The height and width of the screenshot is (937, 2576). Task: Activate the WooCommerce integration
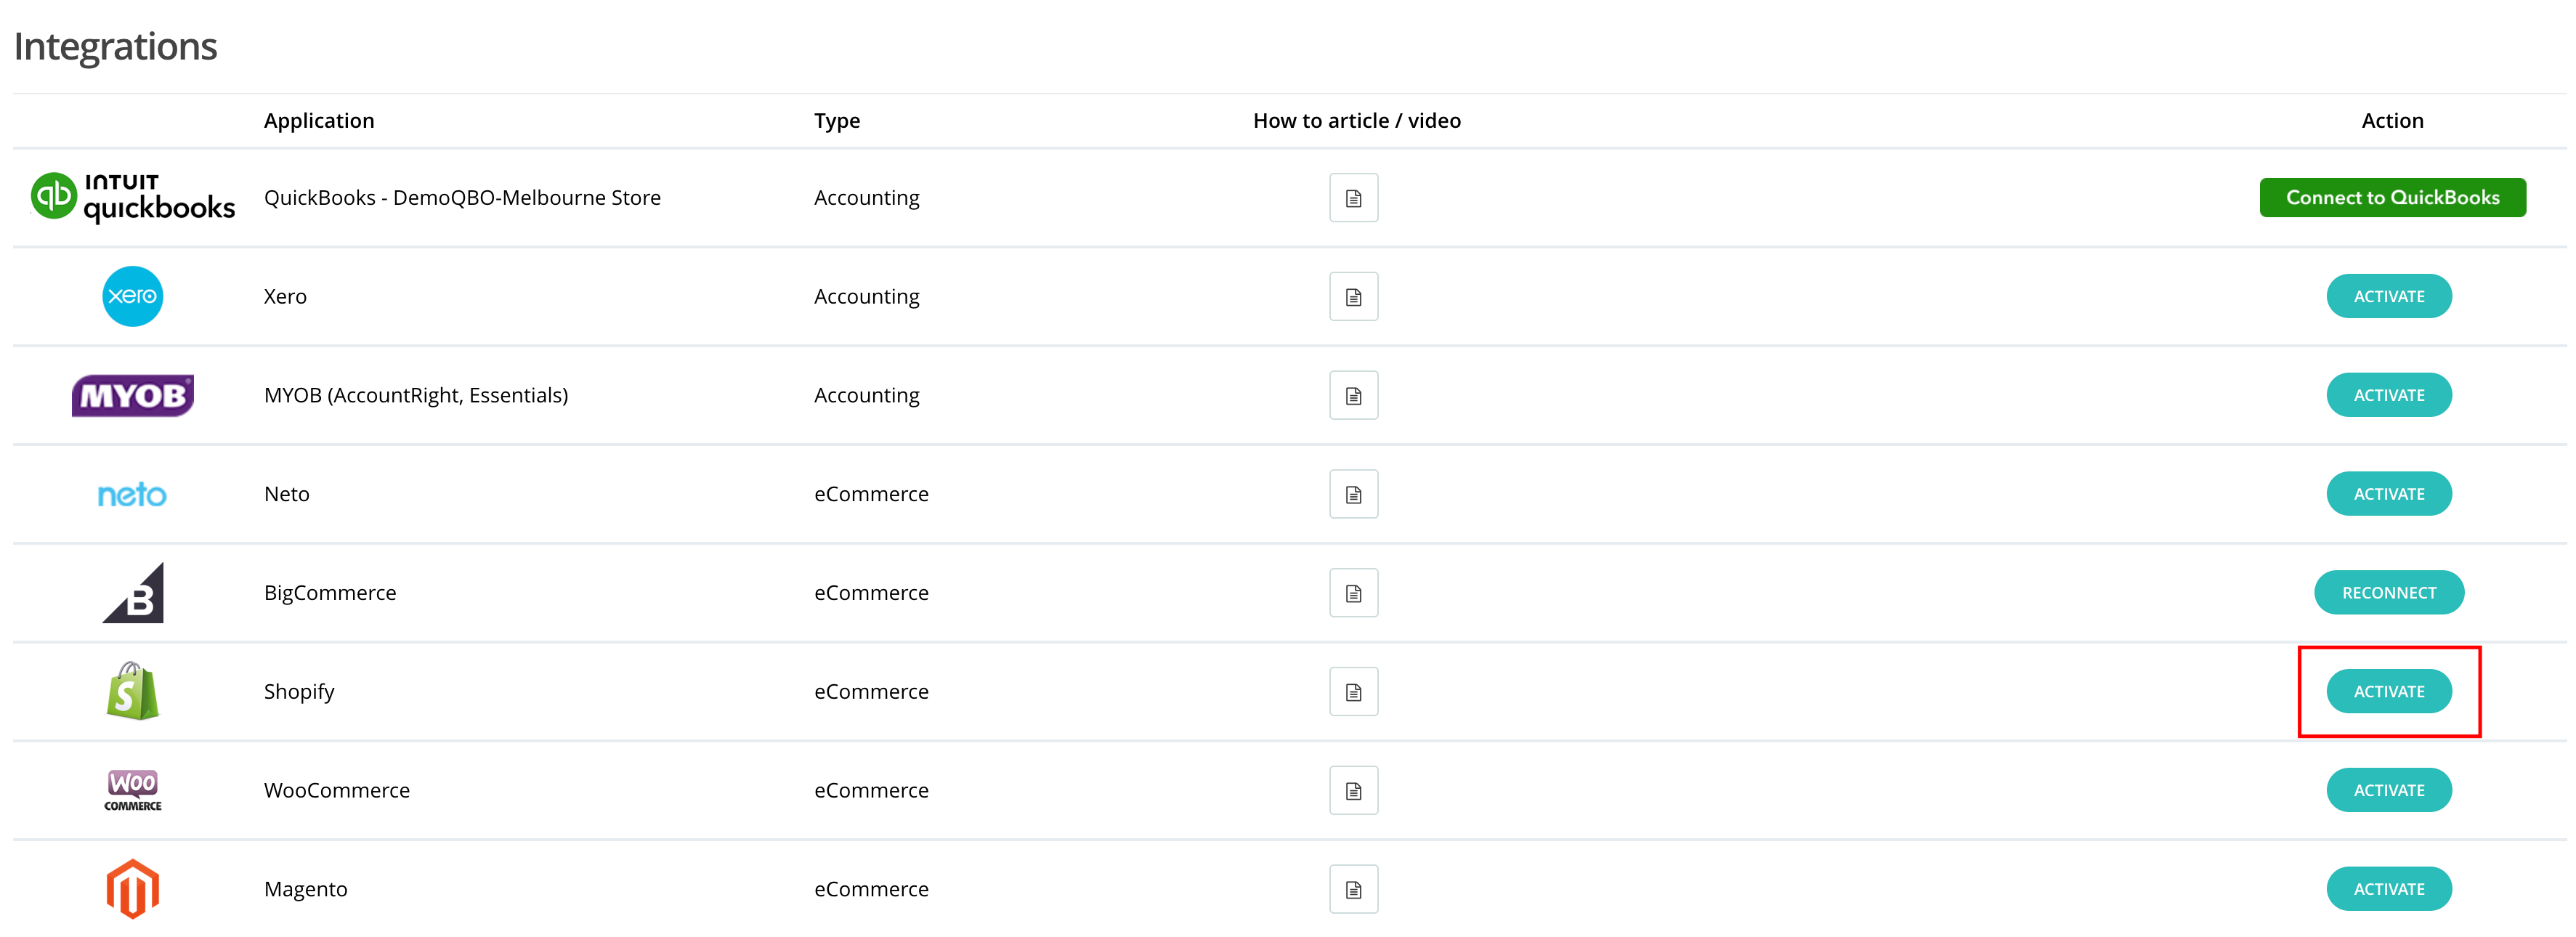(2388, 791)
